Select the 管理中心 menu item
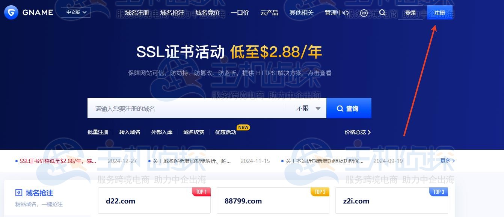This screenshot has height=217, width=504. point(337,13)
